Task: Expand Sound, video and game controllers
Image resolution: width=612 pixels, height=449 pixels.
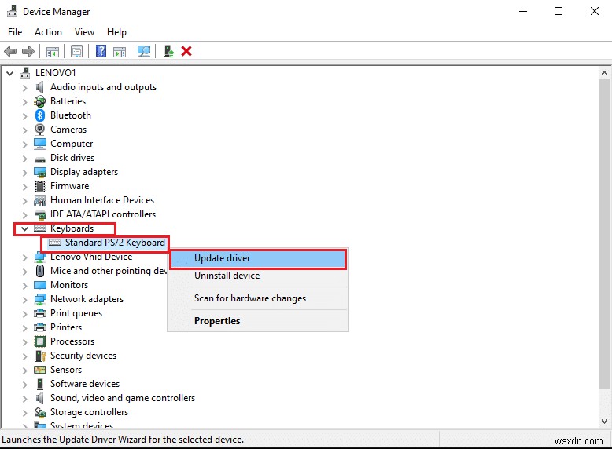Action: pyautogui.click(x=24, y=399)
